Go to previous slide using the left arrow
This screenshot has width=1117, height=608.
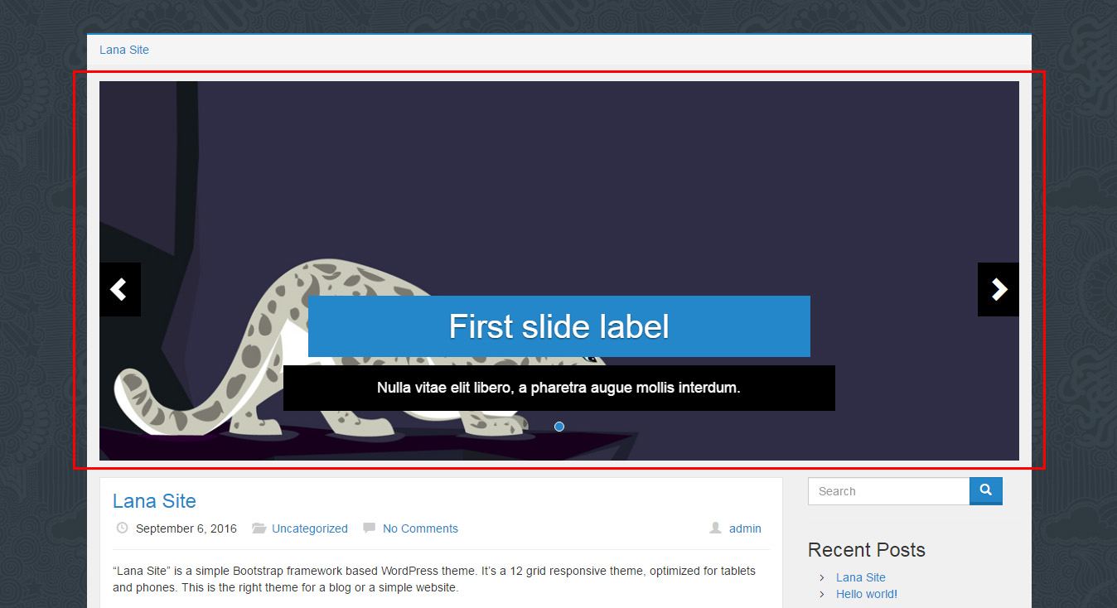pyautogui.click(x=119, y=289)
